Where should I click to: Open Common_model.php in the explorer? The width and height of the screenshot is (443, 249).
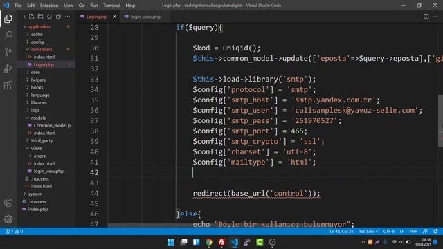[53, 125]
